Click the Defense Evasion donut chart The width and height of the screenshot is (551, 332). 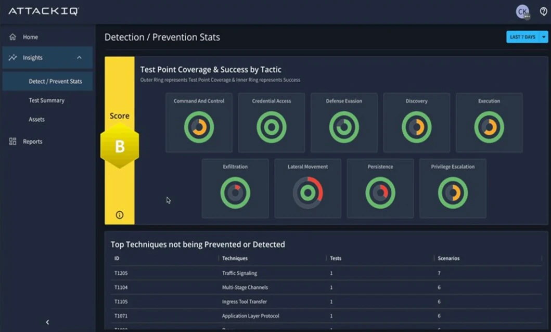[x=344, y=125]
